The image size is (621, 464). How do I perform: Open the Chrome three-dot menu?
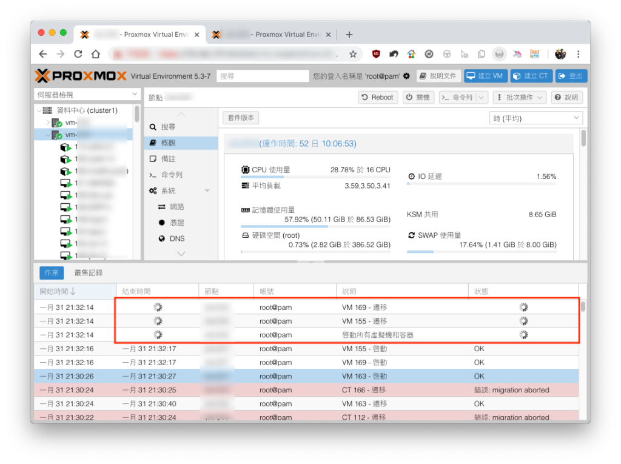[578, 55]
